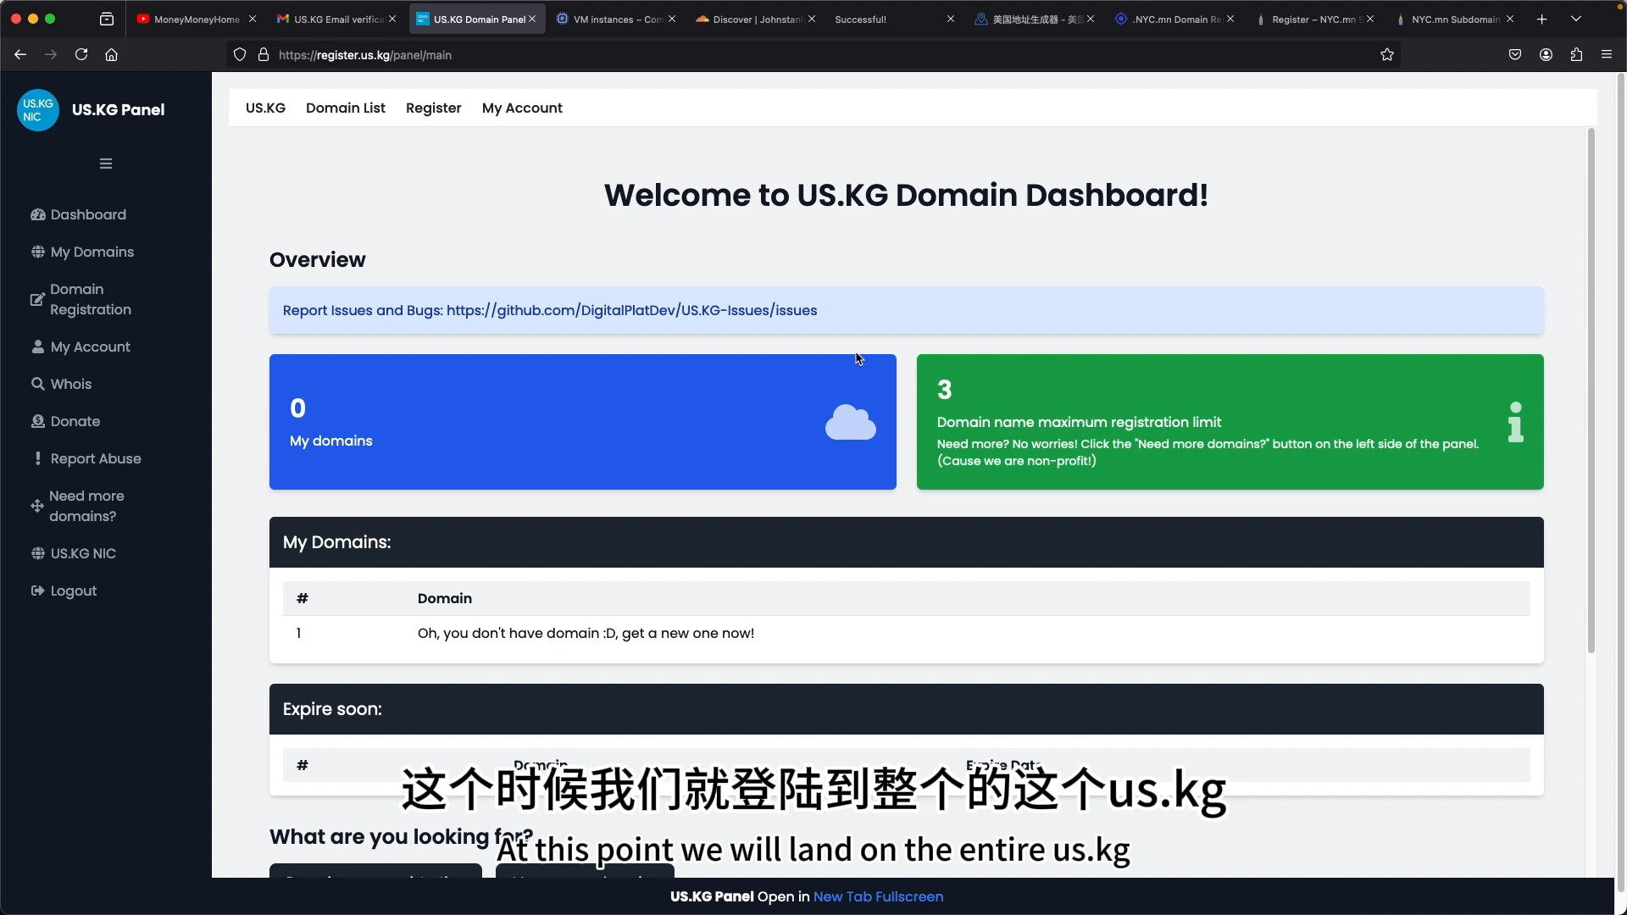Image resolution: width=1627 pixels, height=915 pixels.
Task: Switch to the .NYC.mn Domain tab
Action: pos(1176,19)
